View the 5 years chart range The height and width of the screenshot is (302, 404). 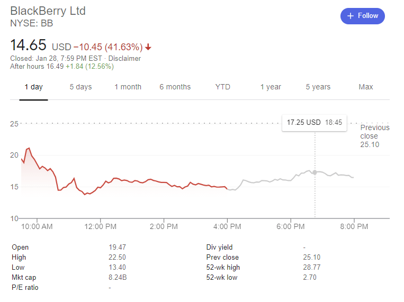tap(318, 87)
